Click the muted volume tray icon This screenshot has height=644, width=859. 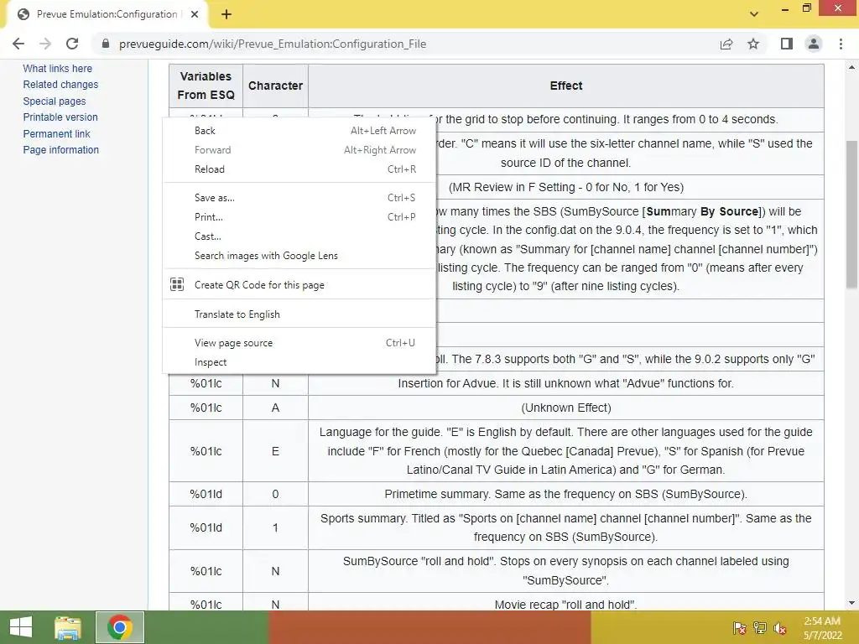(x=780, y=628)
